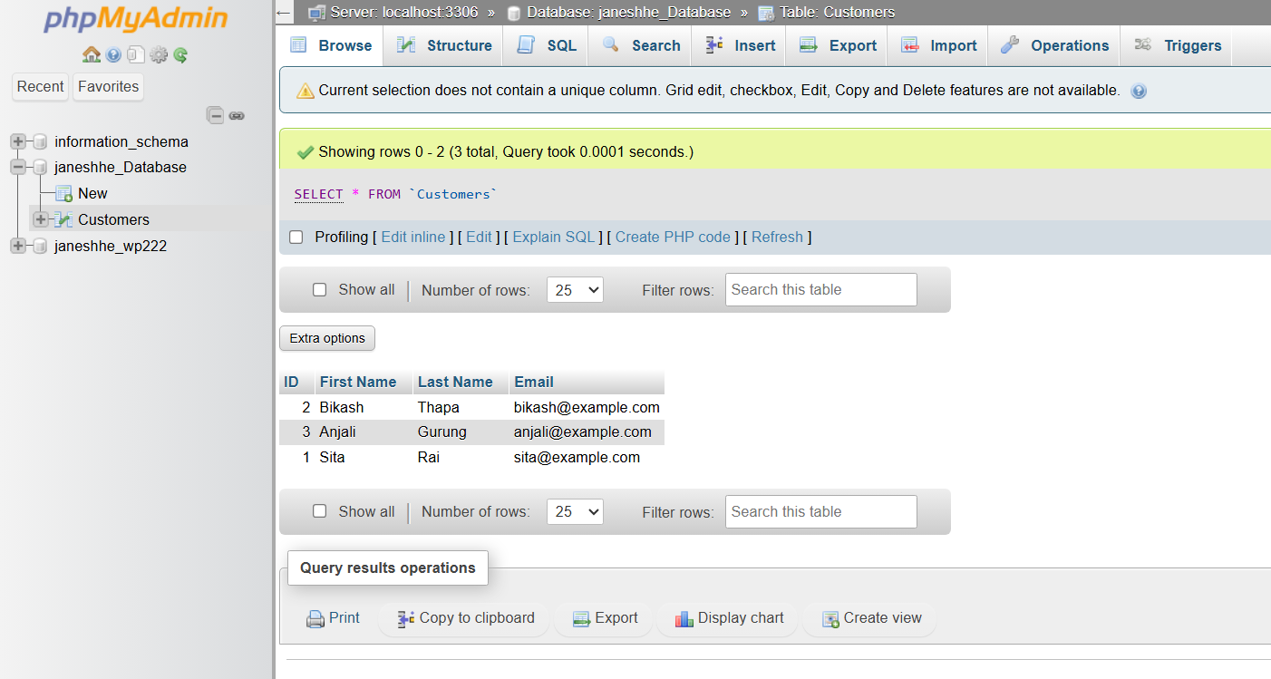The image size is (1271, 679).
Task: Enable the Profiling checkbox
Action: 296,238
